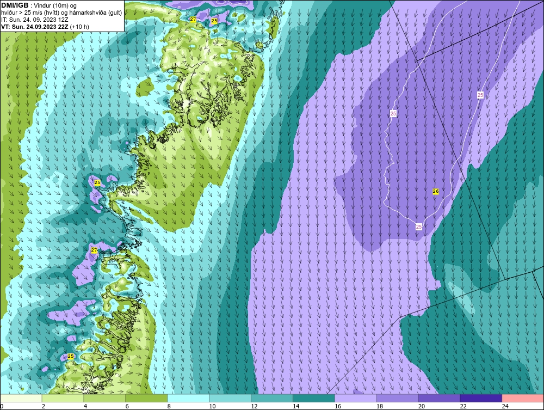Select the 4–6 m/s green legend swatch
The width and height of the screenshot is (544, 410).
pyautogui.click(x=104, y=398)
